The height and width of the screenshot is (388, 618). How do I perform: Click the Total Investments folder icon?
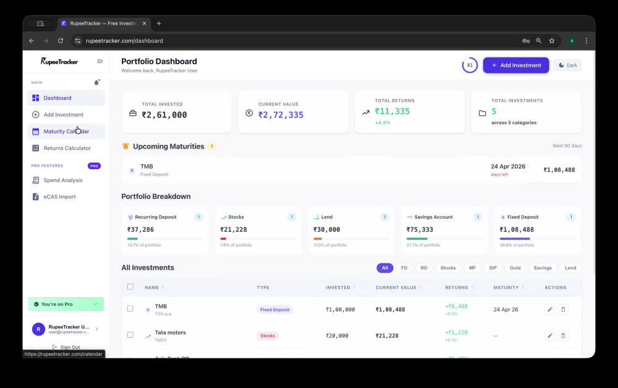click(482, 114)
